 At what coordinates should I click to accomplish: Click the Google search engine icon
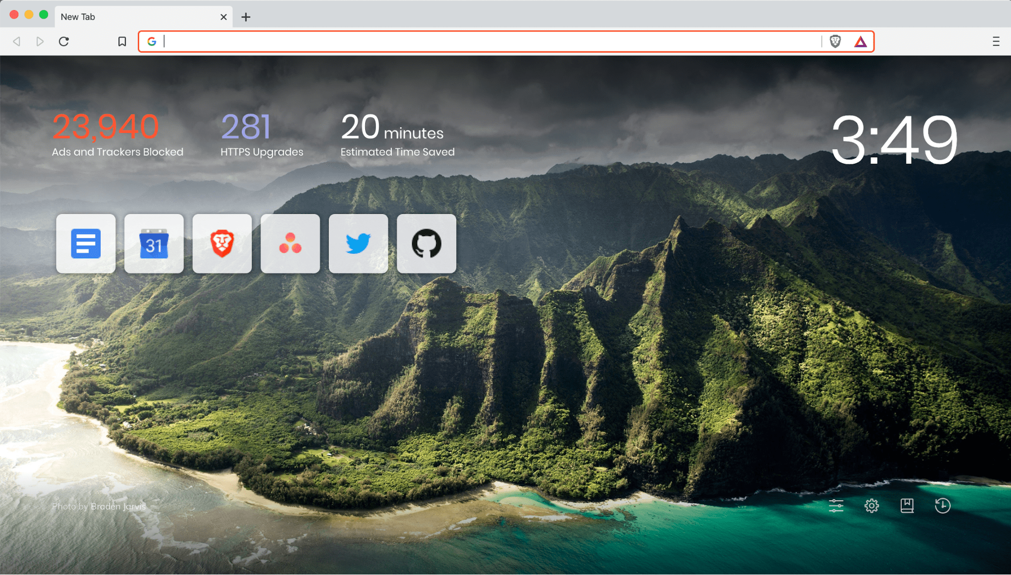coord(151,41)
